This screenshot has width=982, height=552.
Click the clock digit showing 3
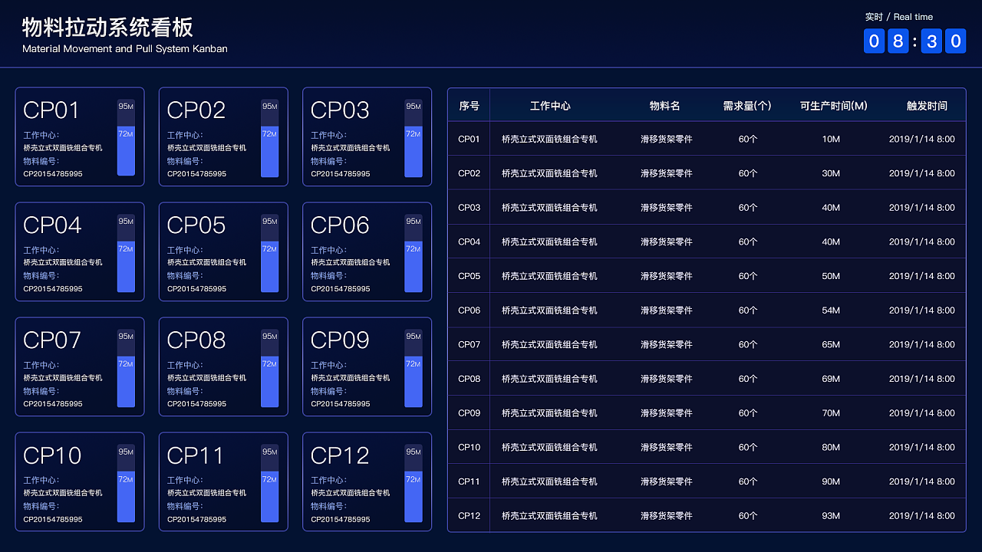(x=932, y=41)
